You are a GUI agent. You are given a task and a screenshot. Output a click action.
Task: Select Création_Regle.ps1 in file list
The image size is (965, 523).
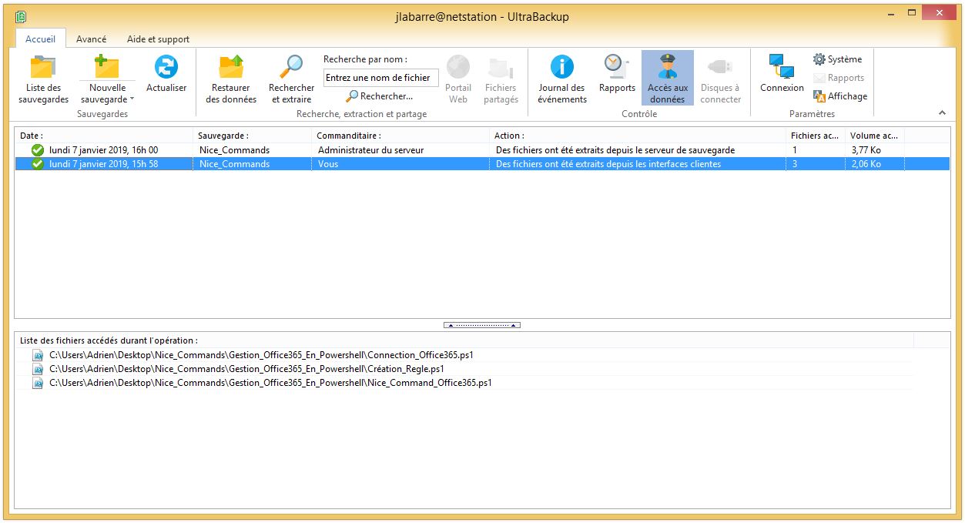(x=246, y=369)
